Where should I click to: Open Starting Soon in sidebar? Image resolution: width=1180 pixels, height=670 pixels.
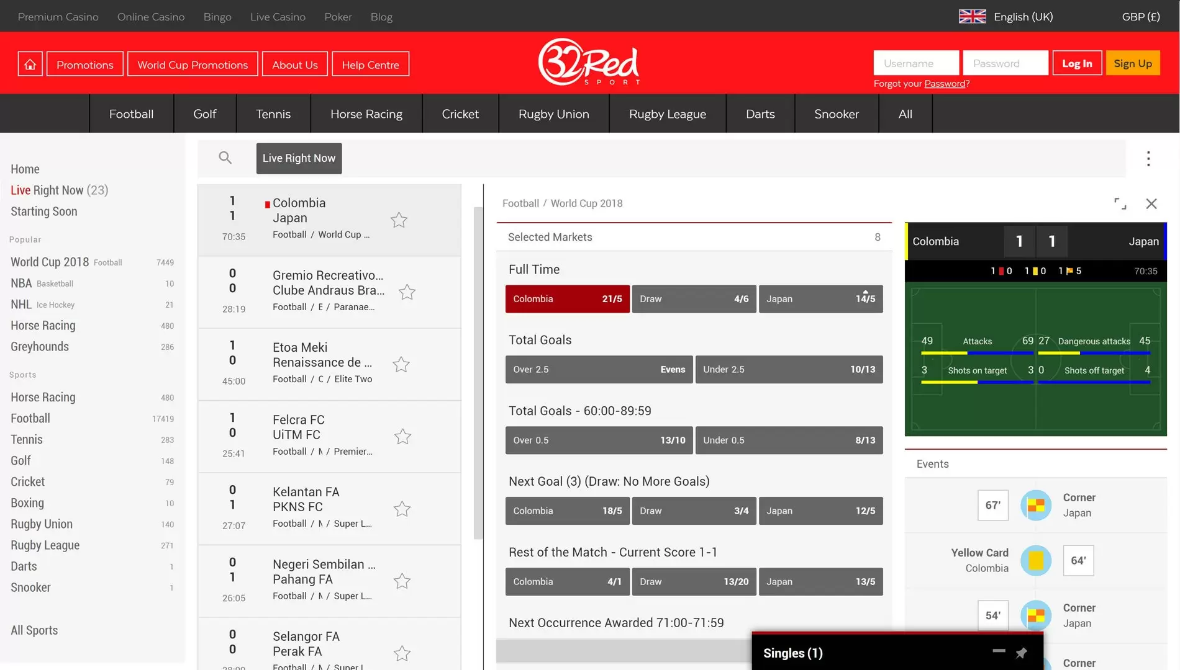pos(44,212)
